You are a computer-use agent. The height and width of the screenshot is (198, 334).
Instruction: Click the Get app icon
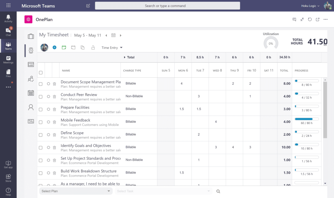tap(8, 164)
